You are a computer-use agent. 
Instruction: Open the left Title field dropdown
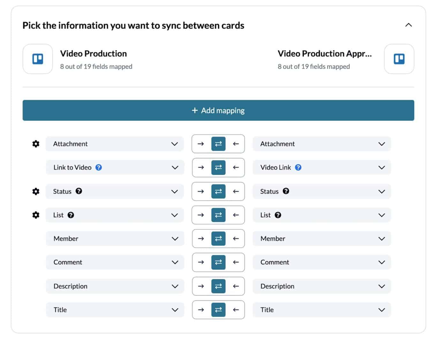pos(115,310)
